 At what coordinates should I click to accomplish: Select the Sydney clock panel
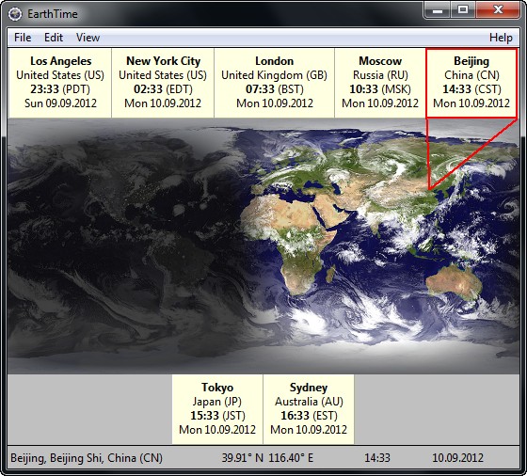(309, 409)
